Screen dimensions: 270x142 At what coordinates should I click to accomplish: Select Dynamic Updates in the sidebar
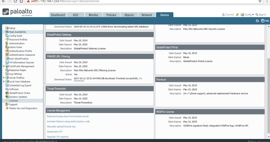click(18, 97)
